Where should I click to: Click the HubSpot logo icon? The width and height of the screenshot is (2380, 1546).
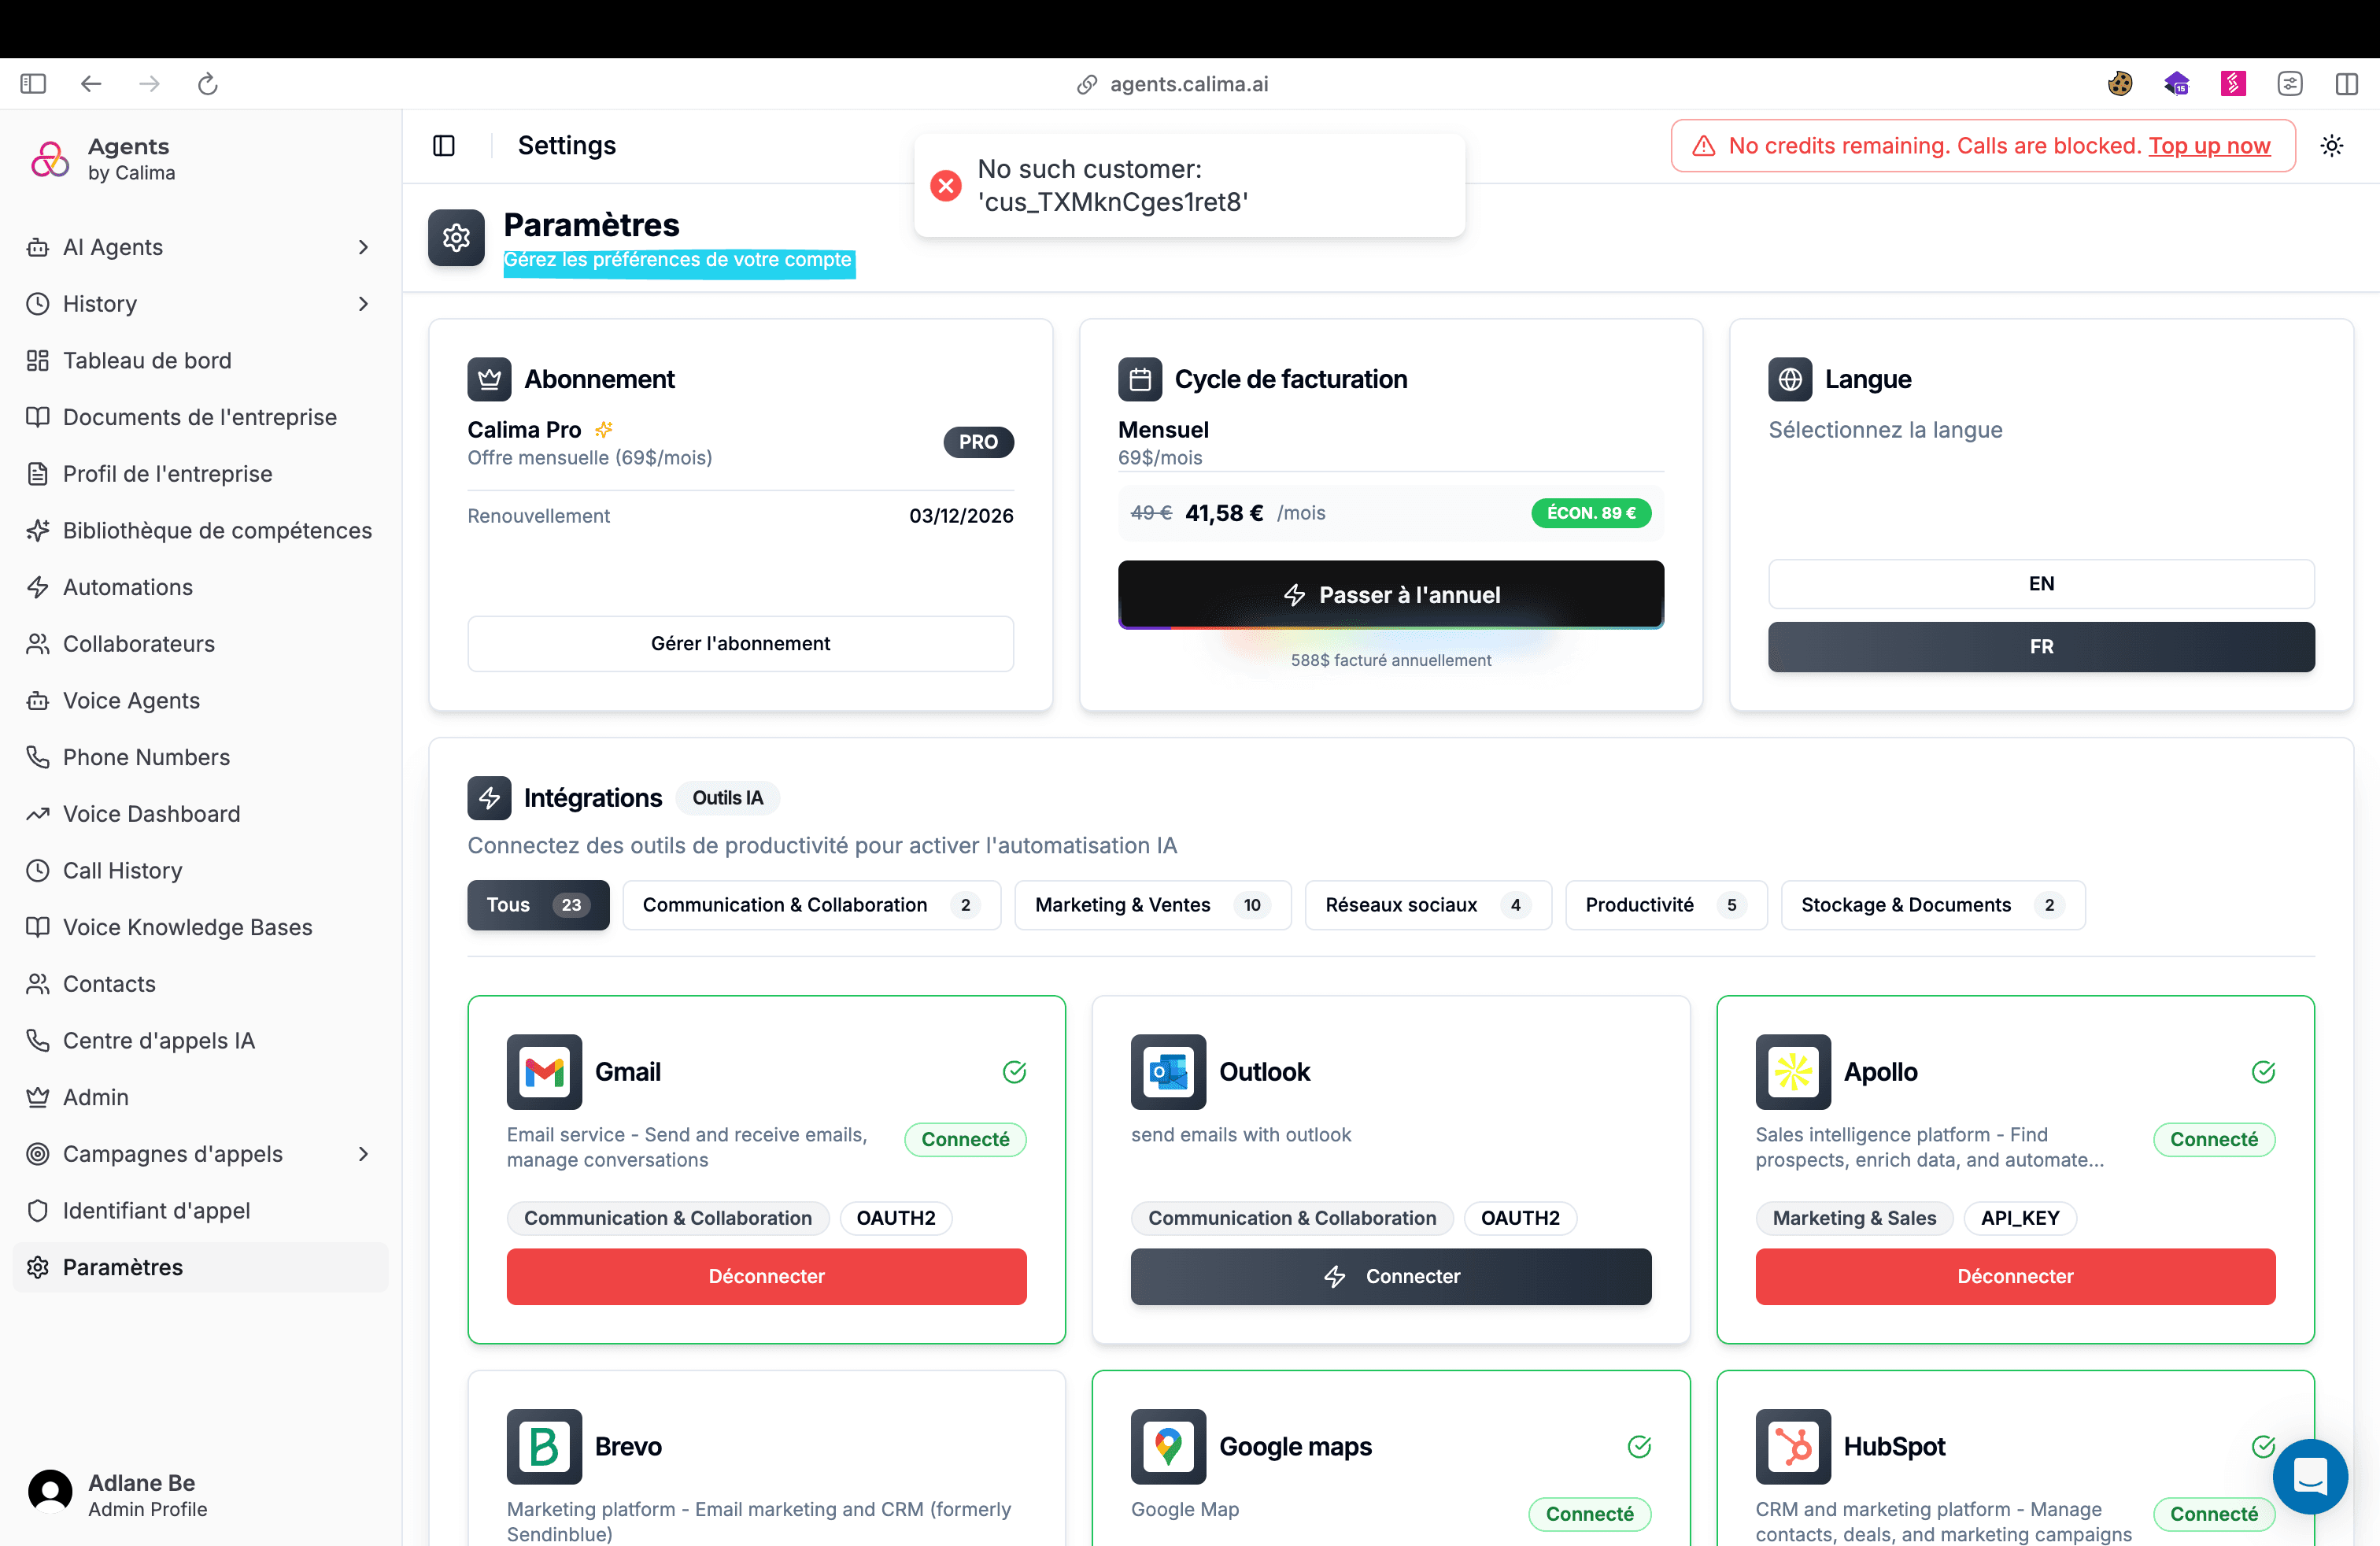click(x=1793, y=1447)
